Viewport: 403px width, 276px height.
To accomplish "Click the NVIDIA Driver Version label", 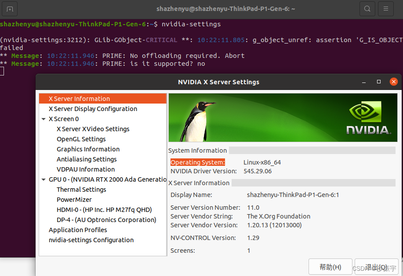I will click(203, 171).
